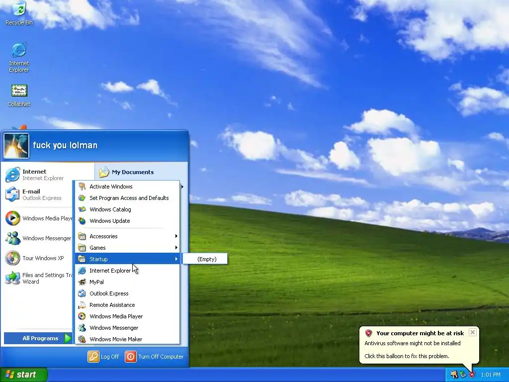The width and height of the screenshot is (509, 382).
Task: Launch Windows Media Player from recent programs
Action: click(38, 218)
